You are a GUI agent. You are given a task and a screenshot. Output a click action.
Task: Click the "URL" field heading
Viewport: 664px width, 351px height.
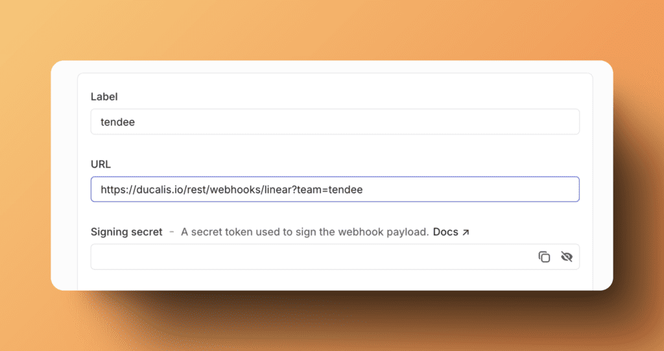click(x=101, y=164)
